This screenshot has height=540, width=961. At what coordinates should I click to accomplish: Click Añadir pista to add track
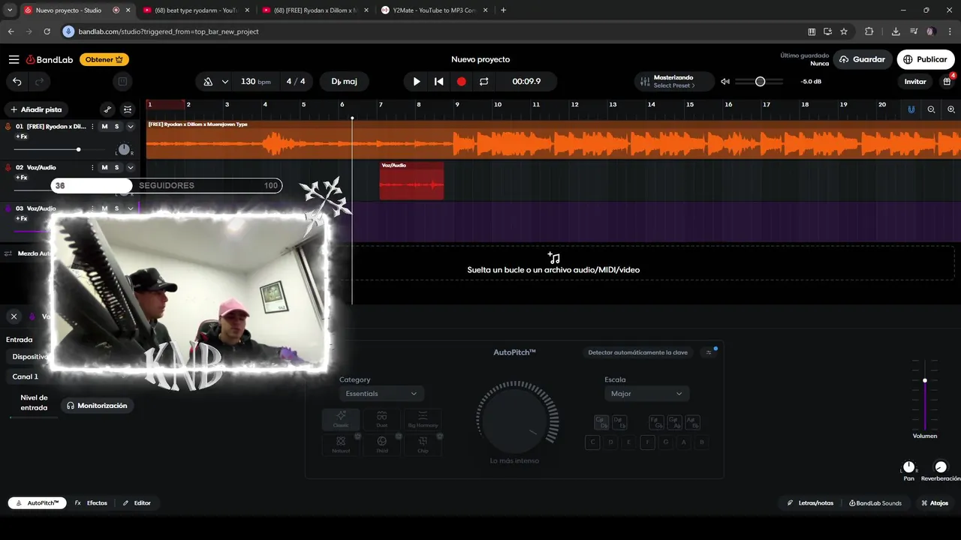coord(36,109)
